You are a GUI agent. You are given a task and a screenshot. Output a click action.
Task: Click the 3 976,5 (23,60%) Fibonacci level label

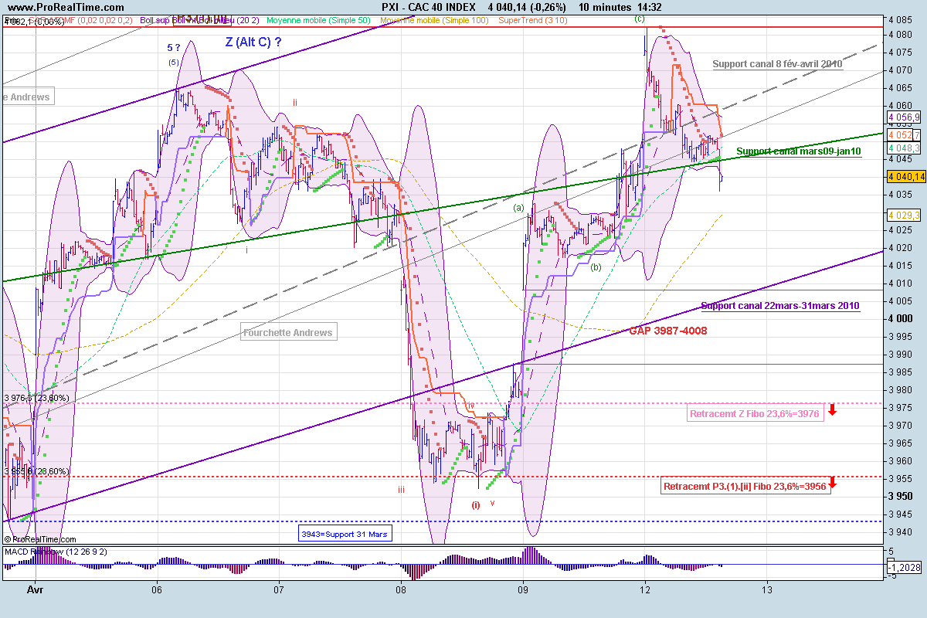pyautogui.click(x=36, y=398)
